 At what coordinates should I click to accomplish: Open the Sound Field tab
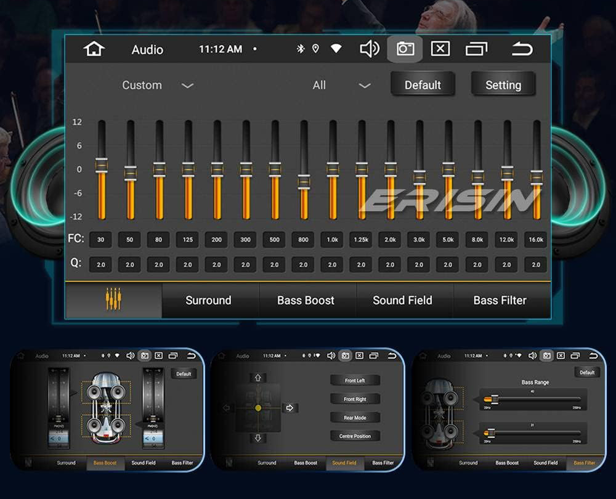[402, 300]
